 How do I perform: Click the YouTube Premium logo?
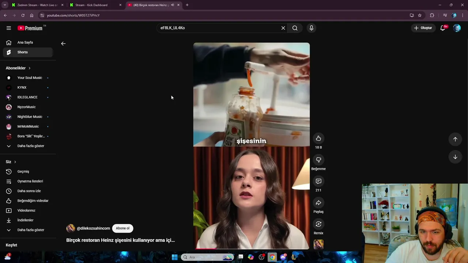pyautogui.click(x=30, y=28)
